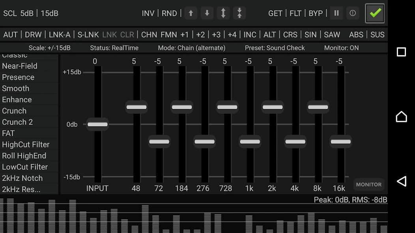Toggle the MONITOR button off
This screenshot has width=415, height=233.
click(x=368, y=184)
